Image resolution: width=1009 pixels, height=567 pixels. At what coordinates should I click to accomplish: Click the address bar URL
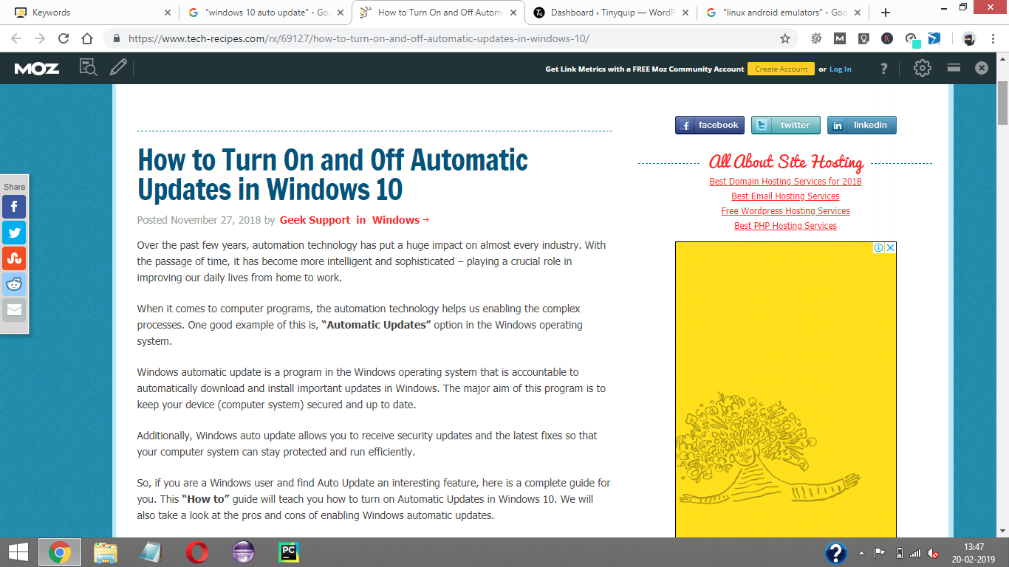click(358, 38)
